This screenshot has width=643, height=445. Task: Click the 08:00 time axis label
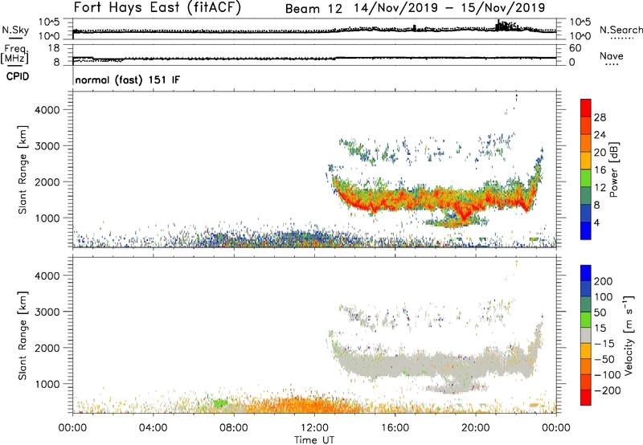[234, 428]
